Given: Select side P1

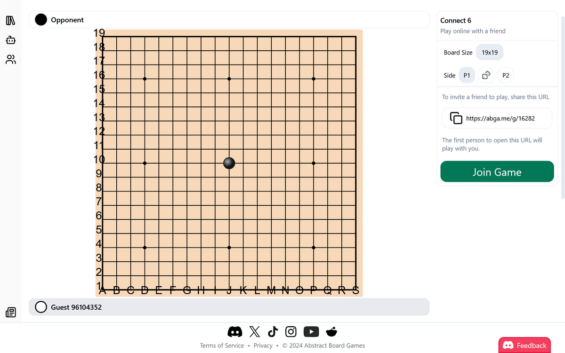Looking at the screenshot, I should tap(467, 75).
